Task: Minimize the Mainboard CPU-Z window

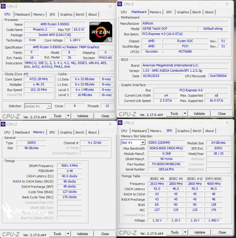Action: [x=200, y=4]
